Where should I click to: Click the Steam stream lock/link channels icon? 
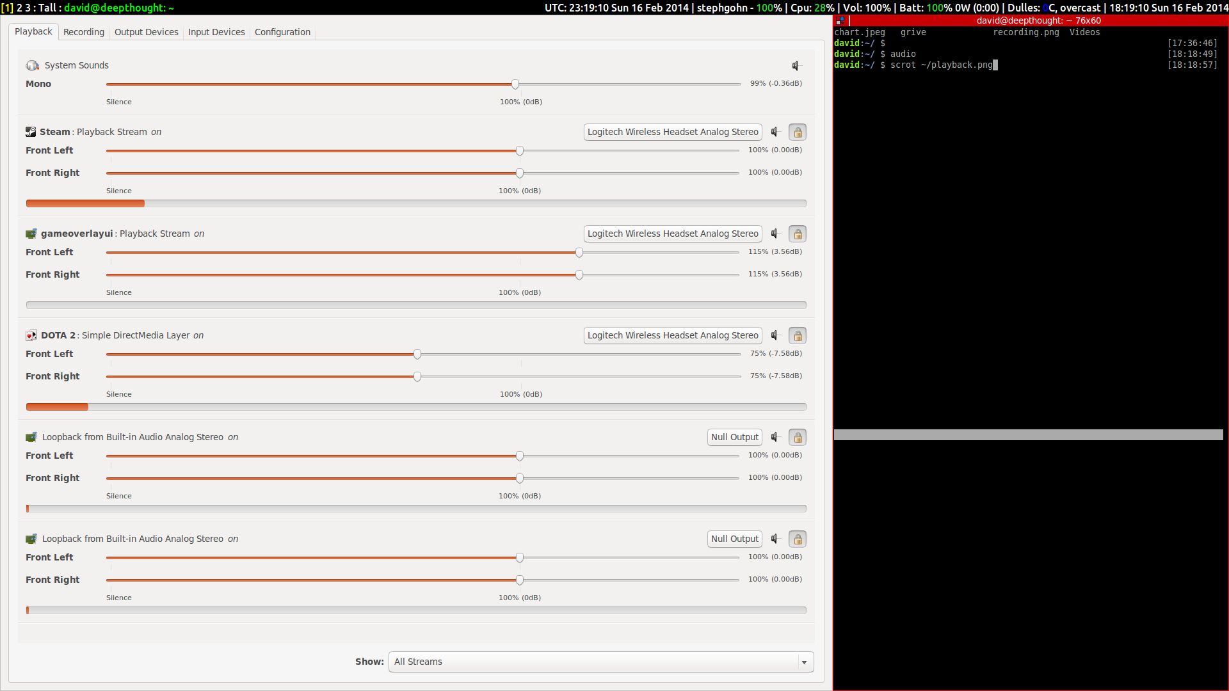[797, 132]
